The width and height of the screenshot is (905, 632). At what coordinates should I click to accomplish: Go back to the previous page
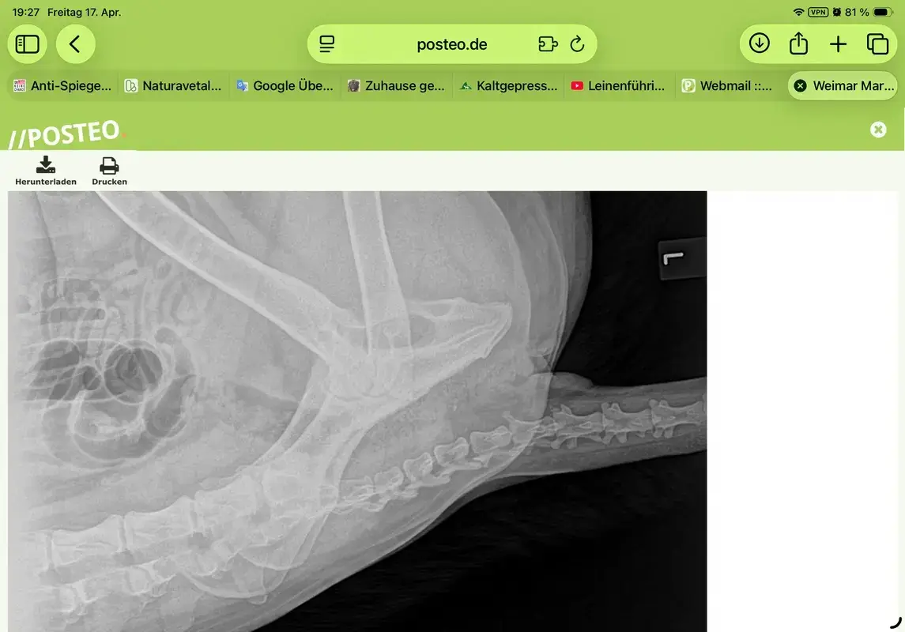tap(75, 43)
